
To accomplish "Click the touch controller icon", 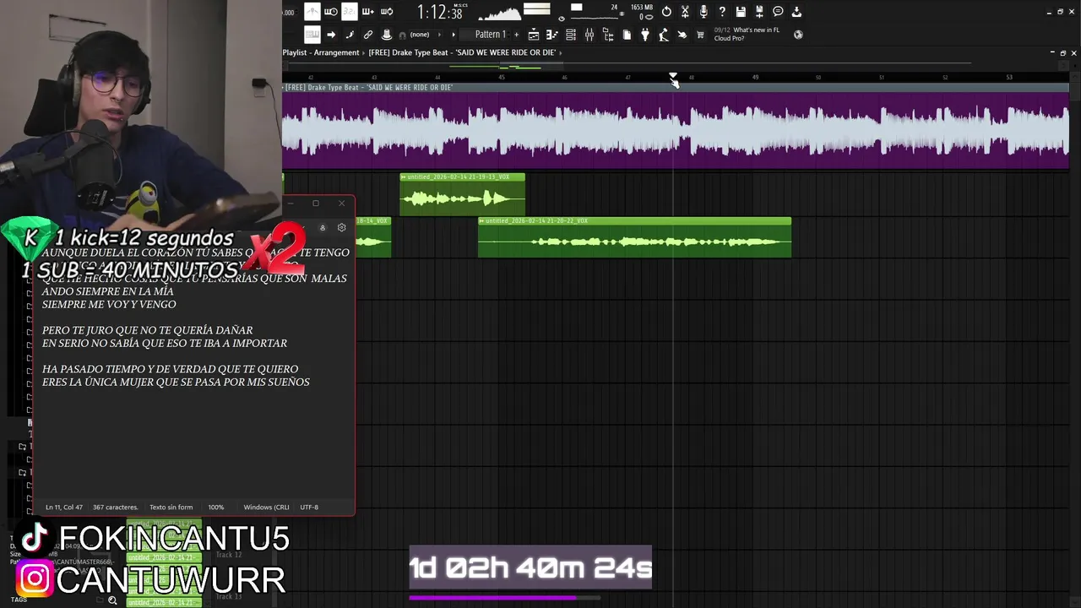I will click(x=682, y=35).
